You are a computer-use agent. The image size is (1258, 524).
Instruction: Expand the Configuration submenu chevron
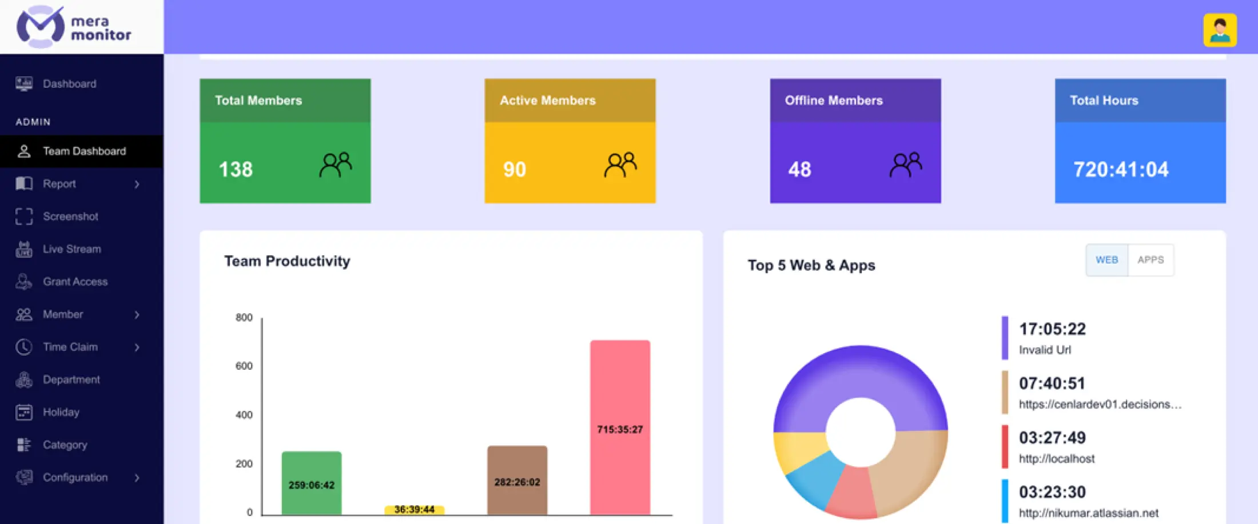tap(137, 478)
